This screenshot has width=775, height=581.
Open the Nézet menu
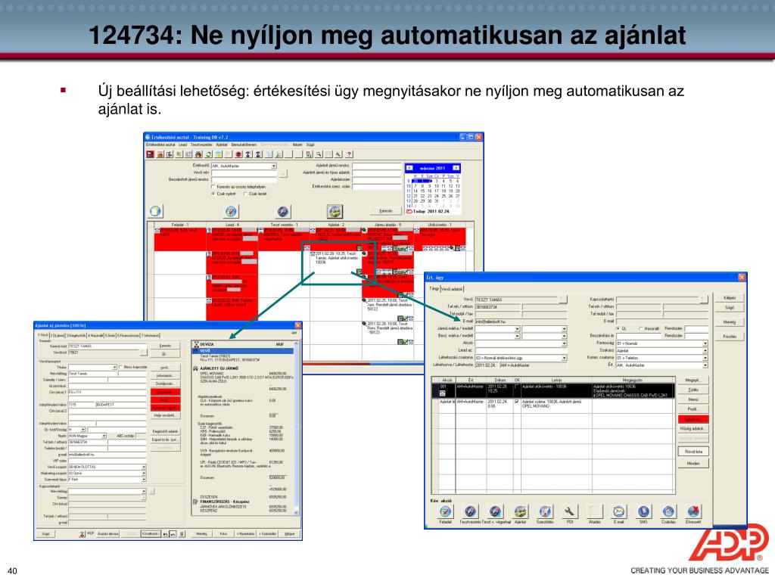click(297, 144)
